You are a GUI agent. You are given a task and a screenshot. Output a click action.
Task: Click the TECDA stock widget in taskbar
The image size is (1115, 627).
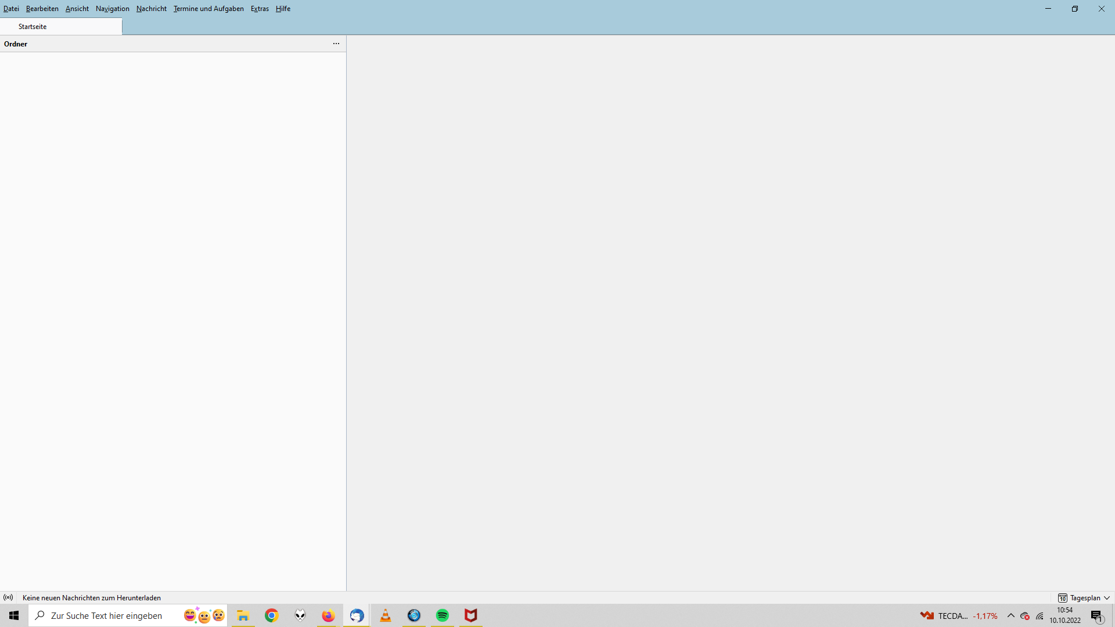[959, 615]
